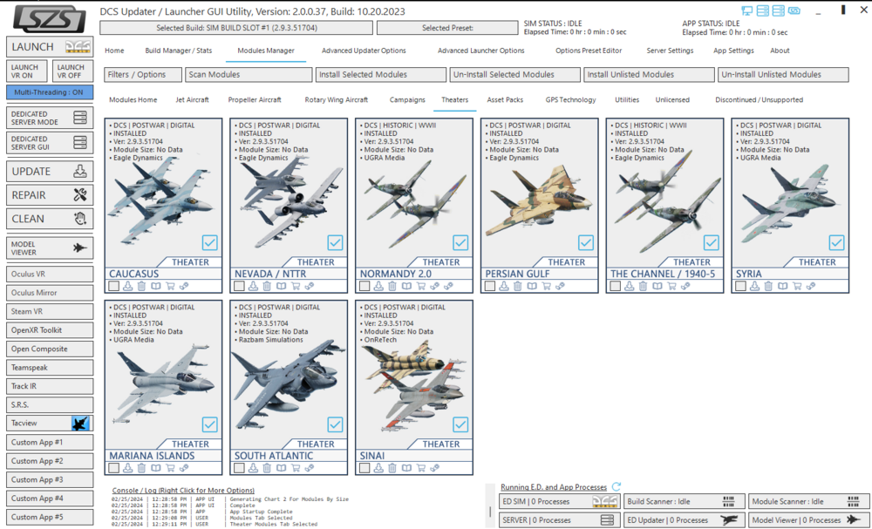Tick the small checkbox under SINAI

click(364, 468)
